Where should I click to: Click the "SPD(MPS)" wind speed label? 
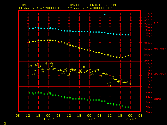coord(159,74)
